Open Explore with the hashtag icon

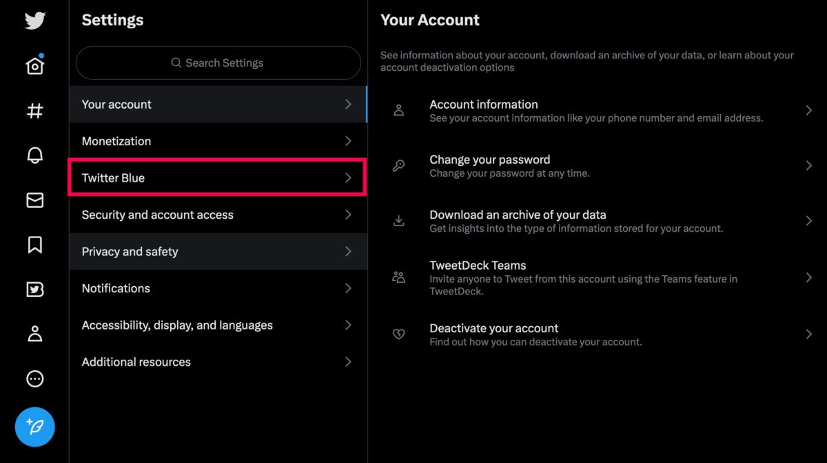pos(35,111)
